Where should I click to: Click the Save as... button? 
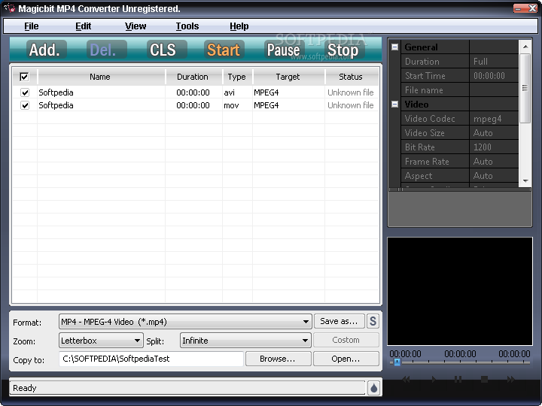pos(339,321)
